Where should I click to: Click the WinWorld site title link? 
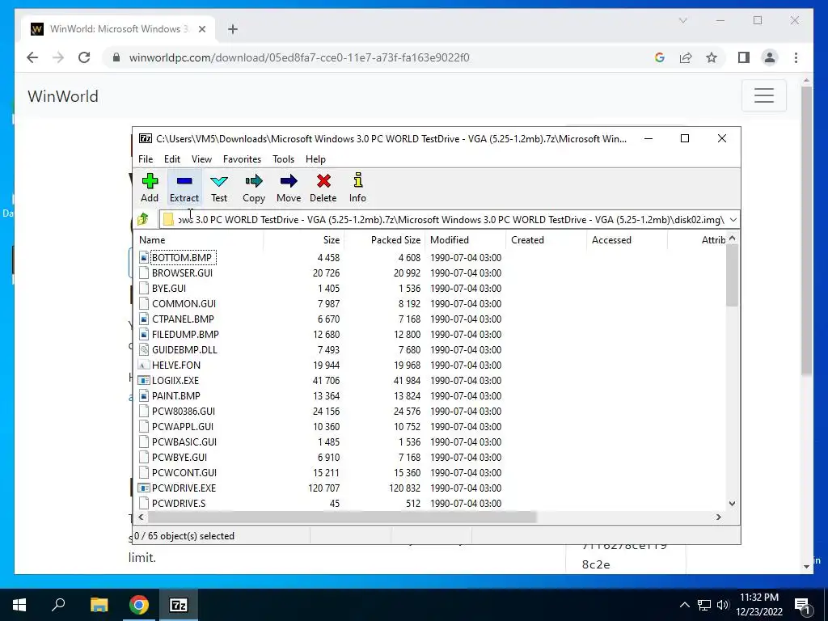point(63,96)
